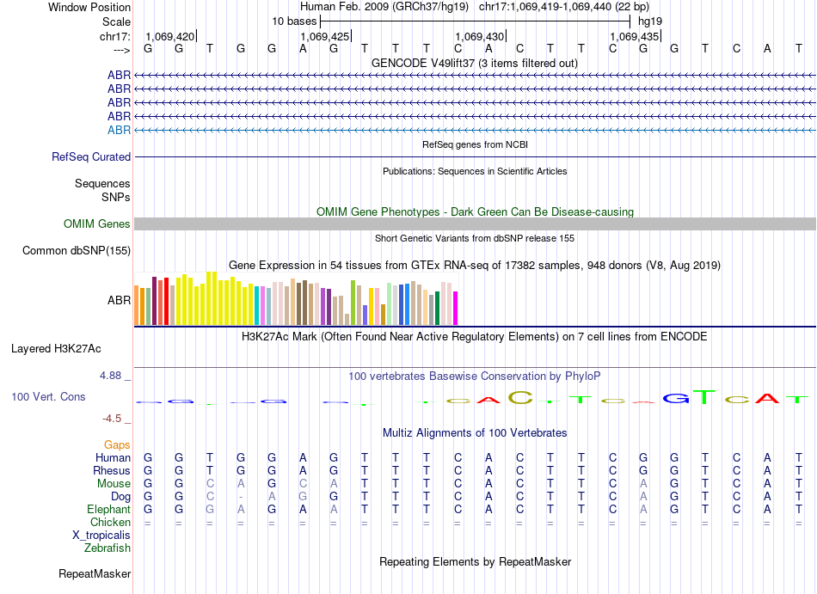Select the Chicken alignment row label
The height and width of the screenshot is (594, 817).
point(110,522)
